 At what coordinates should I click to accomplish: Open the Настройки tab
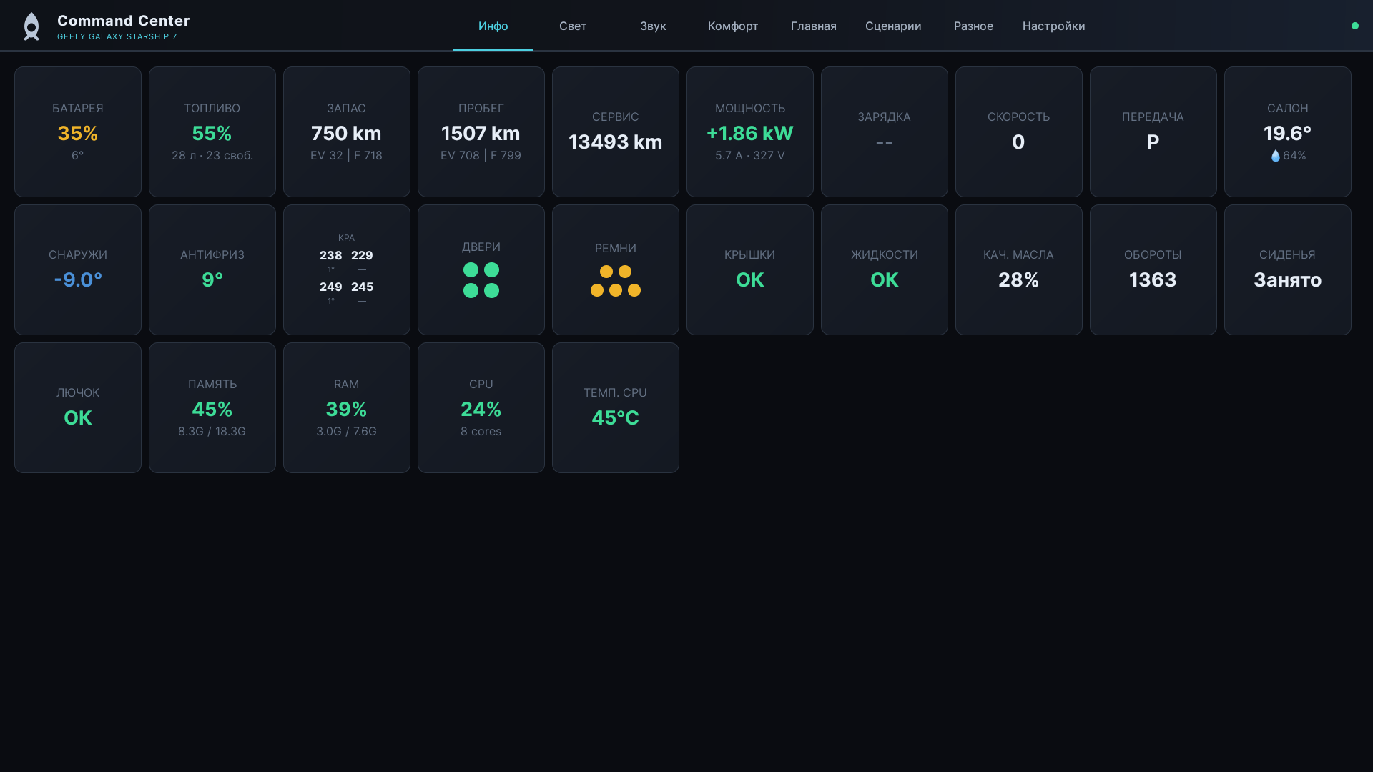1053,26
